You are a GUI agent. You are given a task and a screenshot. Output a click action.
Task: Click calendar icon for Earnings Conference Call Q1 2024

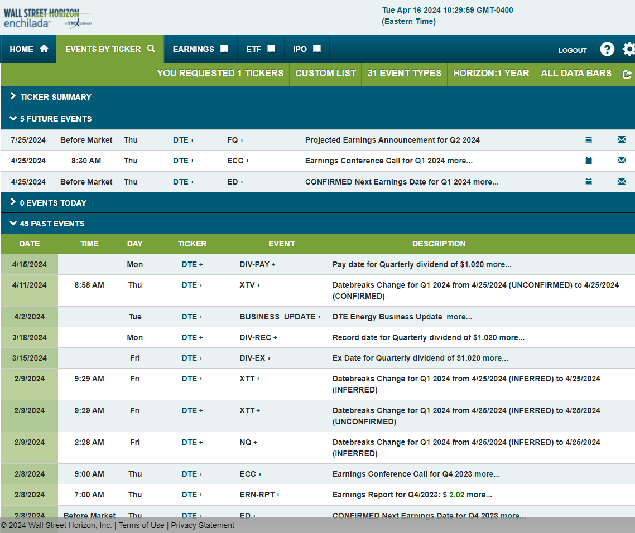click(589, 161)
